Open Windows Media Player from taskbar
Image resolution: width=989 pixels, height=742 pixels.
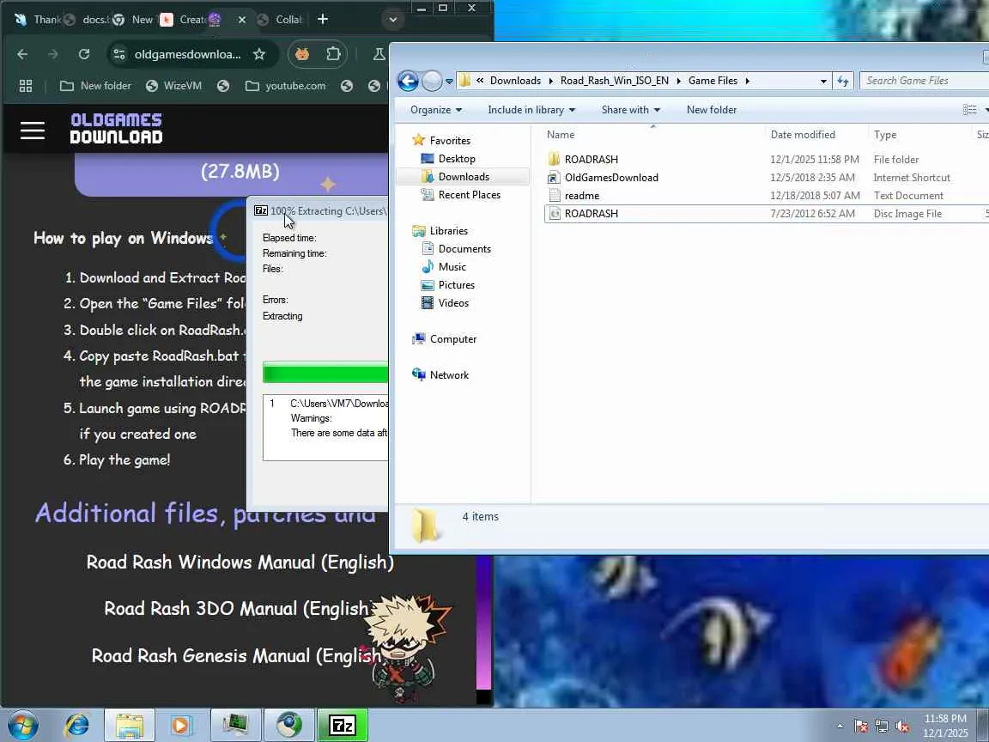180,726
